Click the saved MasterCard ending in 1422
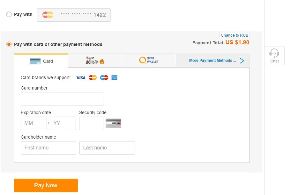 click(74, 15)
